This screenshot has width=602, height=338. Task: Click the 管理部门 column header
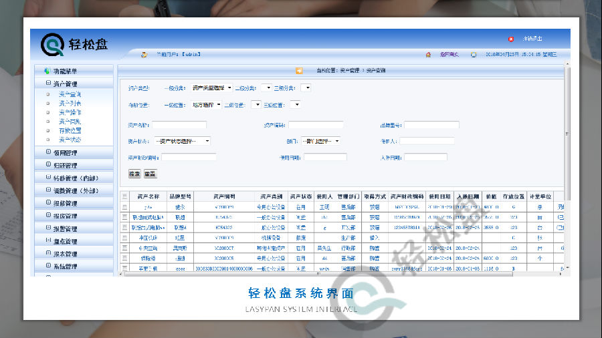point(348,196)
